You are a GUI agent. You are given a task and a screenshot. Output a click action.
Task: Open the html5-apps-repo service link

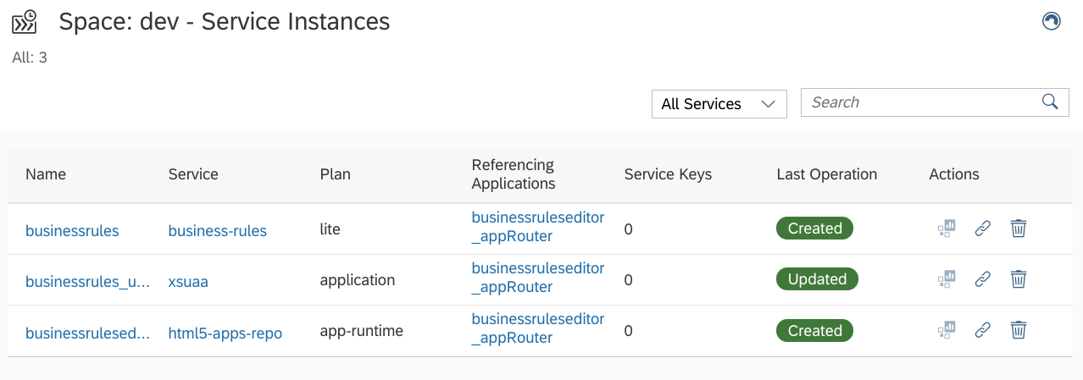tap(225, 333)
